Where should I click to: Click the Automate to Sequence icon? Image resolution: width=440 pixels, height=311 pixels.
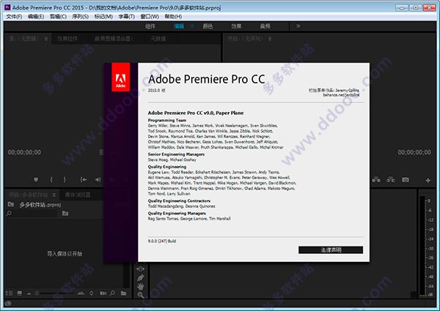click(103, 293)
